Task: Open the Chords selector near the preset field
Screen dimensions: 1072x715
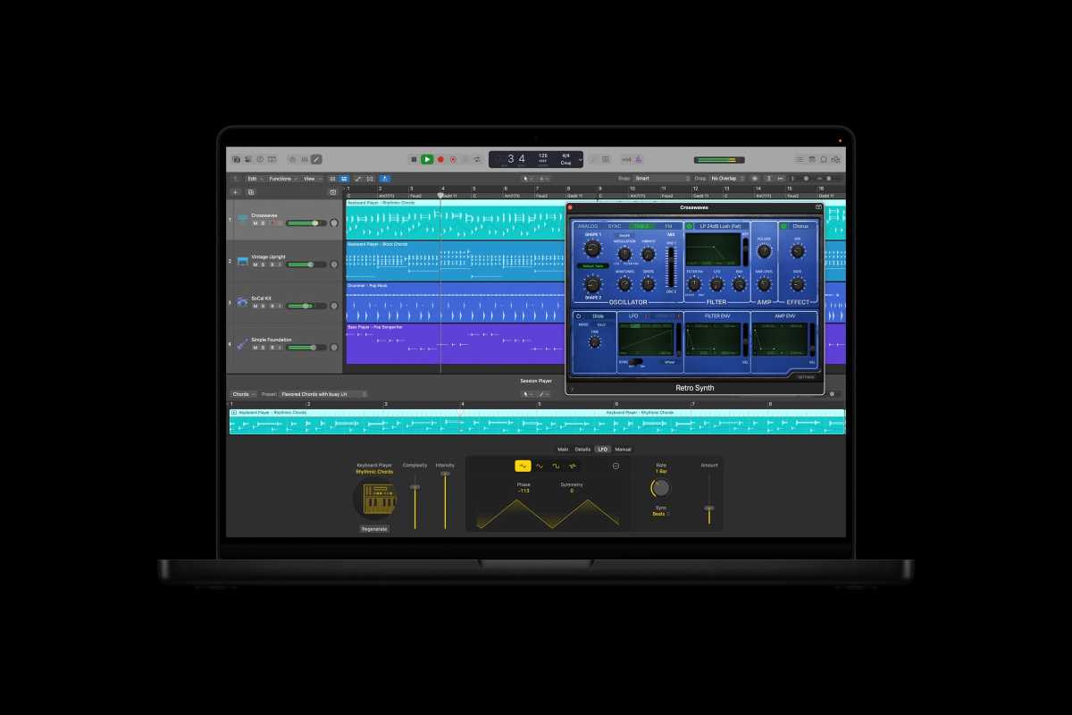Action: [243, 393]
